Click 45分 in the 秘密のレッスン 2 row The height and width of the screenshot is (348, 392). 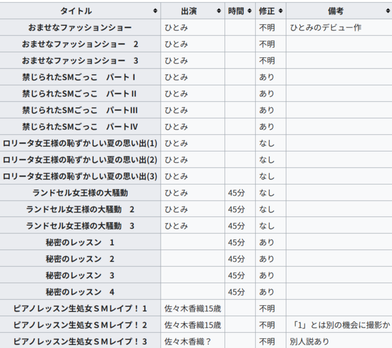point(237,259)
